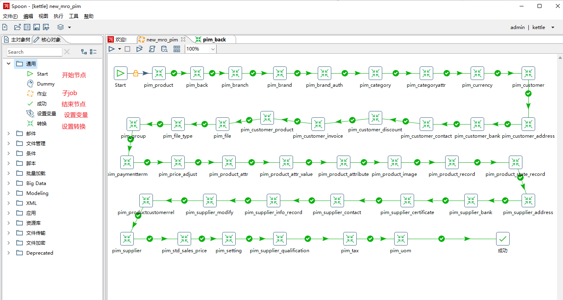Expand the Big Data folder
563x300 pixels.
[9, 183]
